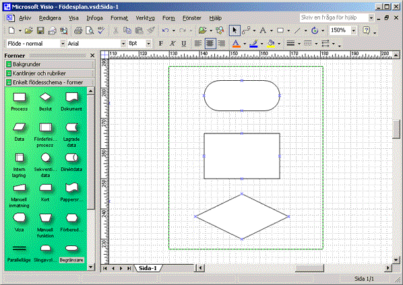Pick the Beslut diamond shape stencil
The image size is (403, 285).
tap(46, 102)
